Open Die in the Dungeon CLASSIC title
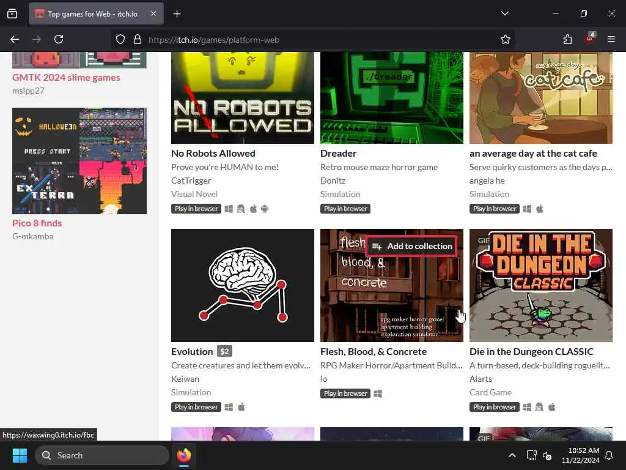Viewport: 626px width, 470px height. (531, 352)
